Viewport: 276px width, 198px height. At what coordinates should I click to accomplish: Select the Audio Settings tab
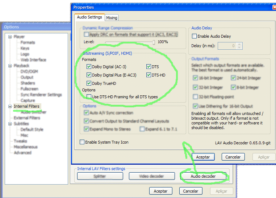click(89, 17)
